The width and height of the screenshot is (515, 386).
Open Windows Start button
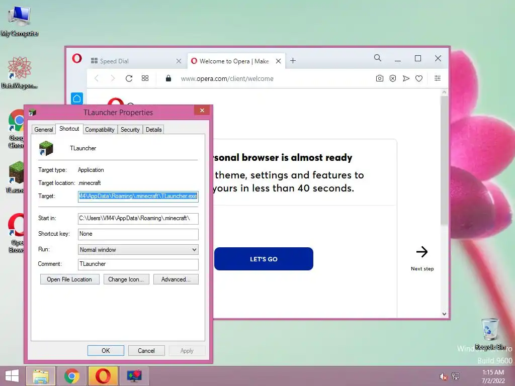pos(12,376)
